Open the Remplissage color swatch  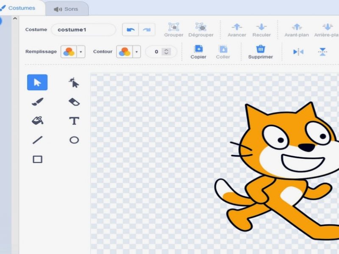coord(69,52)
